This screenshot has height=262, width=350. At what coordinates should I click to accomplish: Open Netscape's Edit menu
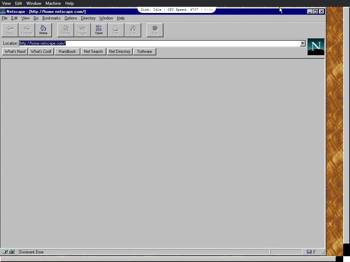pyautogui.click(x=14, y=18)
